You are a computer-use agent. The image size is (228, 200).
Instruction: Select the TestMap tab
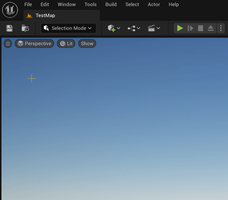click(x=45, y=16)
